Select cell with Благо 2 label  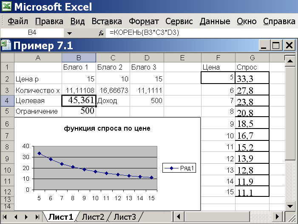pyautogui.click(x=113, y=67)
